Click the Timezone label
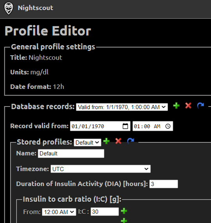This screenshot has width=211, height=223. coord(33,169)
